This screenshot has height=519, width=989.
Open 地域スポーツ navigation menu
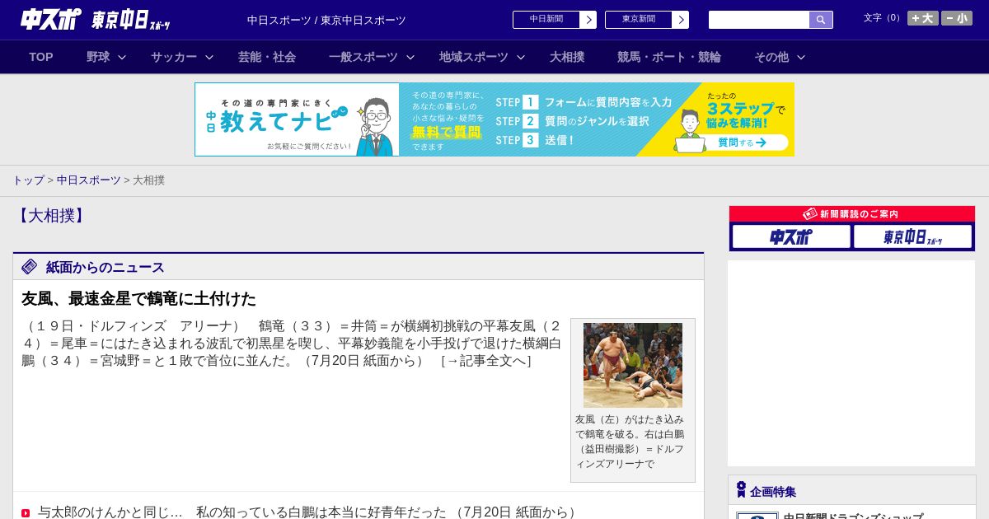click(474, 57)
